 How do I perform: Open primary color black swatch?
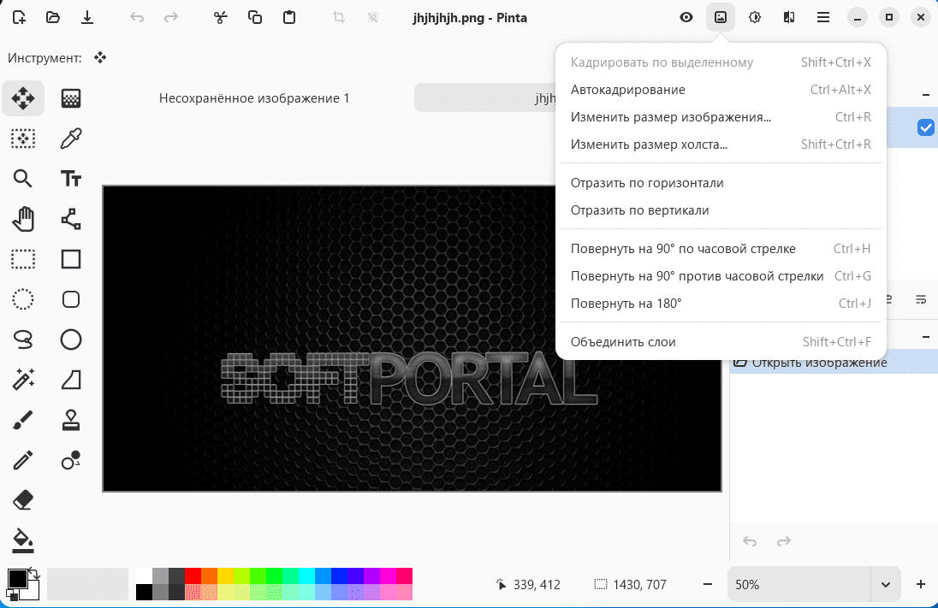[17, 579]
